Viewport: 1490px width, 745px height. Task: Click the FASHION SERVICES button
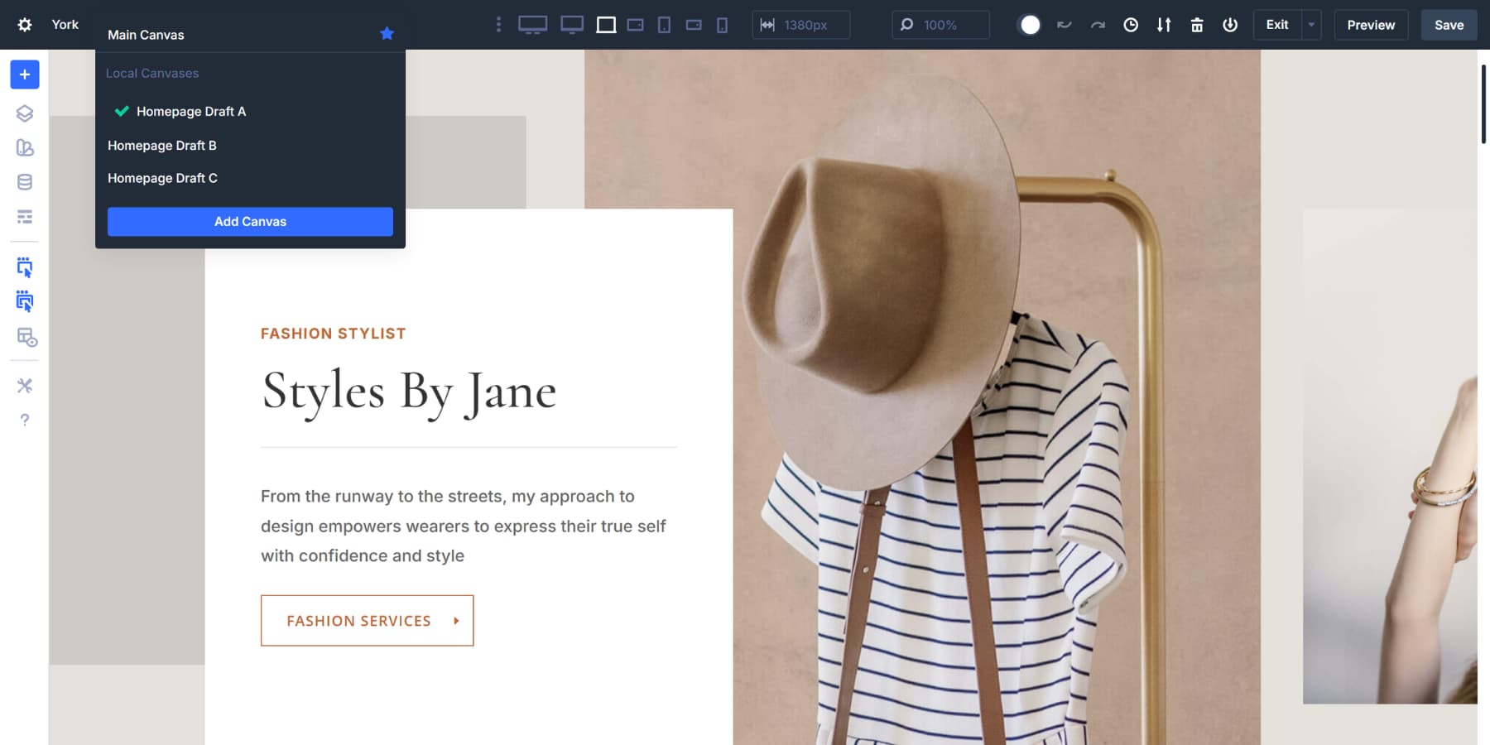pos(367,620)
